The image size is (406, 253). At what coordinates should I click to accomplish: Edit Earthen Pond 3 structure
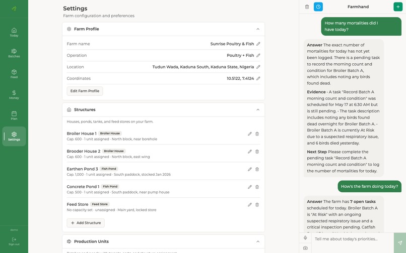[250, 169]
